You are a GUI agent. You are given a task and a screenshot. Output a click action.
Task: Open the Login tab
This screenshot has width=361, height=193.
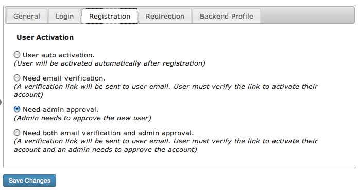pos(64,16)
